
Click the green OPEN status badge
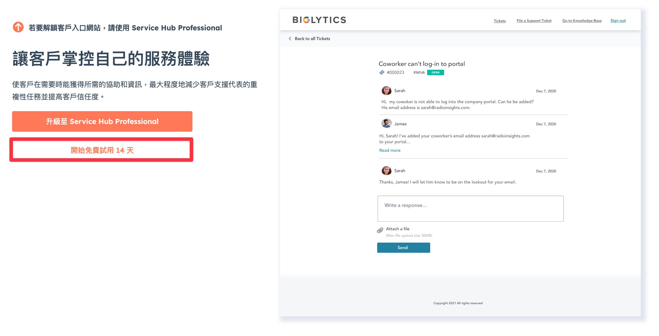click(435, 73)
